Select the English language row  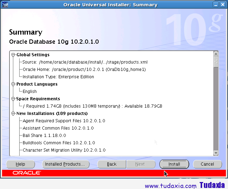point(30,92)
